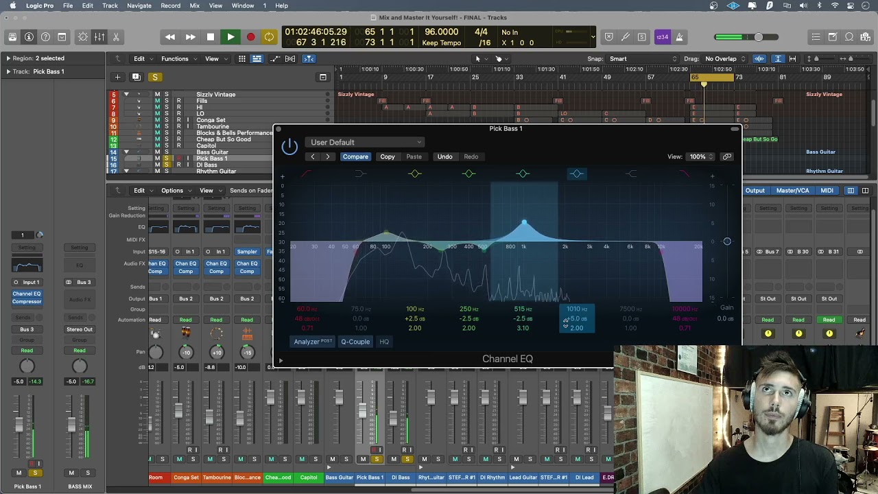The height and width of the screenshot is (494, 878).
Task: Toggle the high shelf band icon
Action: (631, 174)
